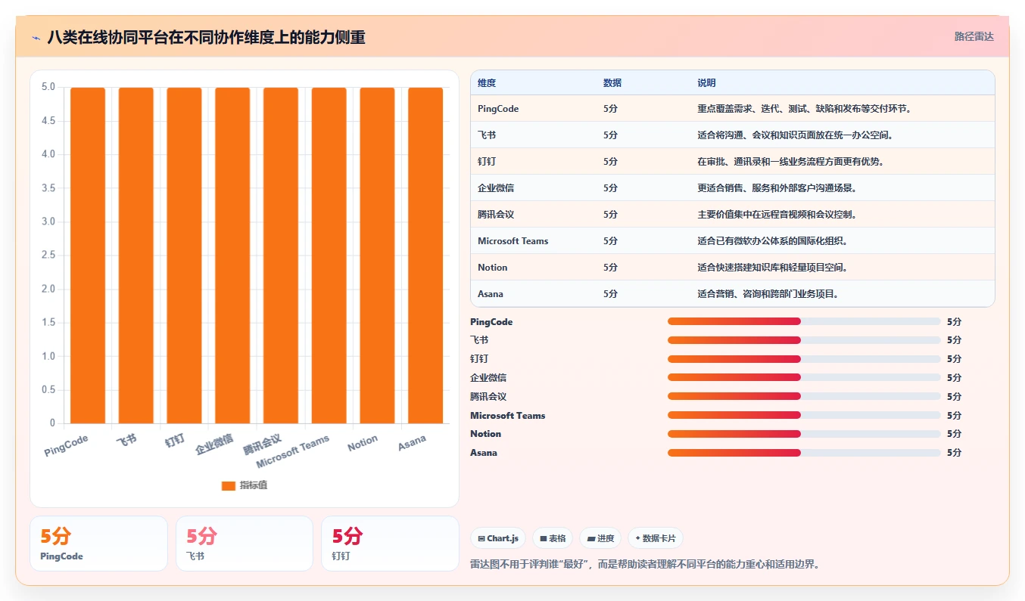Click the Microsoft Teams progress bar
This screenshot has width=1025, height=601.
point(804,415)
